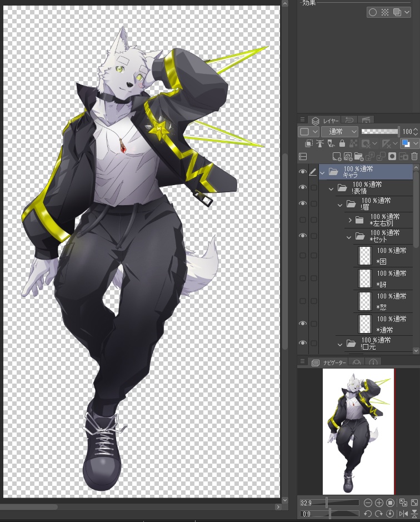Set as reference layer lighthouse icon
This screenshot has height=522, width=420.
click(320, 143)
